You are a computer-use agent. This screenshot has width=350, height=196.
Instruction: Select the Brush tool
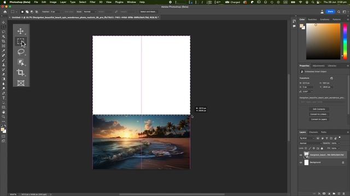click(x=3, y=60)
